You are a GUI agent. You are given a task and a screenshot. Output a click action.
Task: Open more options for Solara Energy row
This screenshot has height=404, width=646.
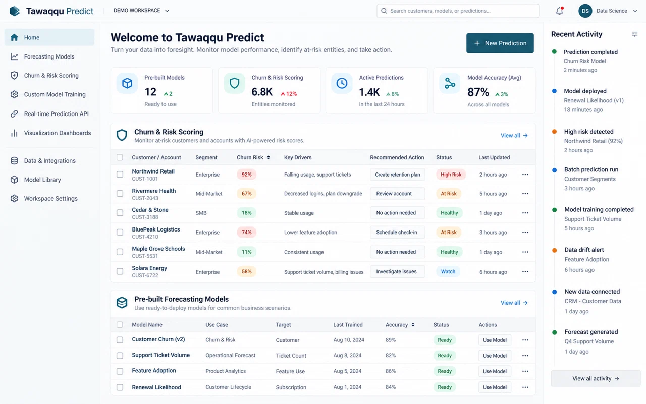click(525, 272)
